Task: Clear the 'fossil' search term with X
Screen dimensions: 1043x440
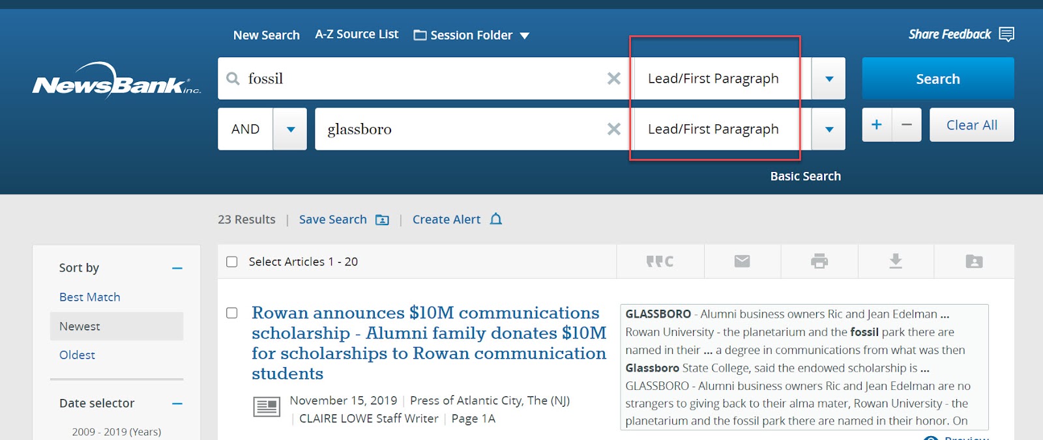Action: coord(613,79)
